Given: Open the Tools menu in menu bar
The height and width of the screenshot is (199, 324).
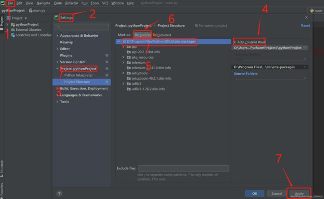Looking at the screenshot, I should pos(95,3).
